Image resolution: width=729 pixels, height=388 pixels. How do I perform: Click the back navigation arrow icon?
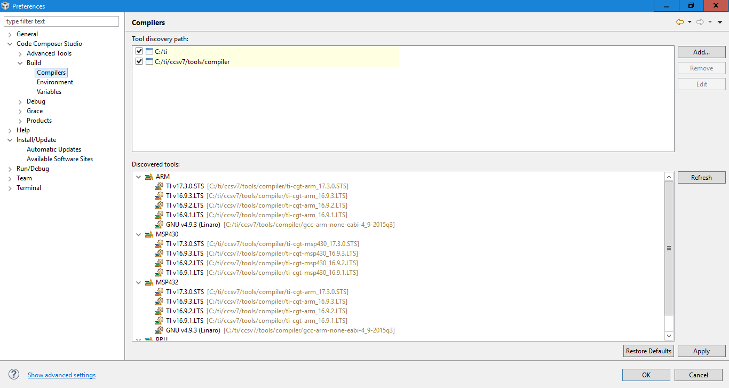coord(679,22)
